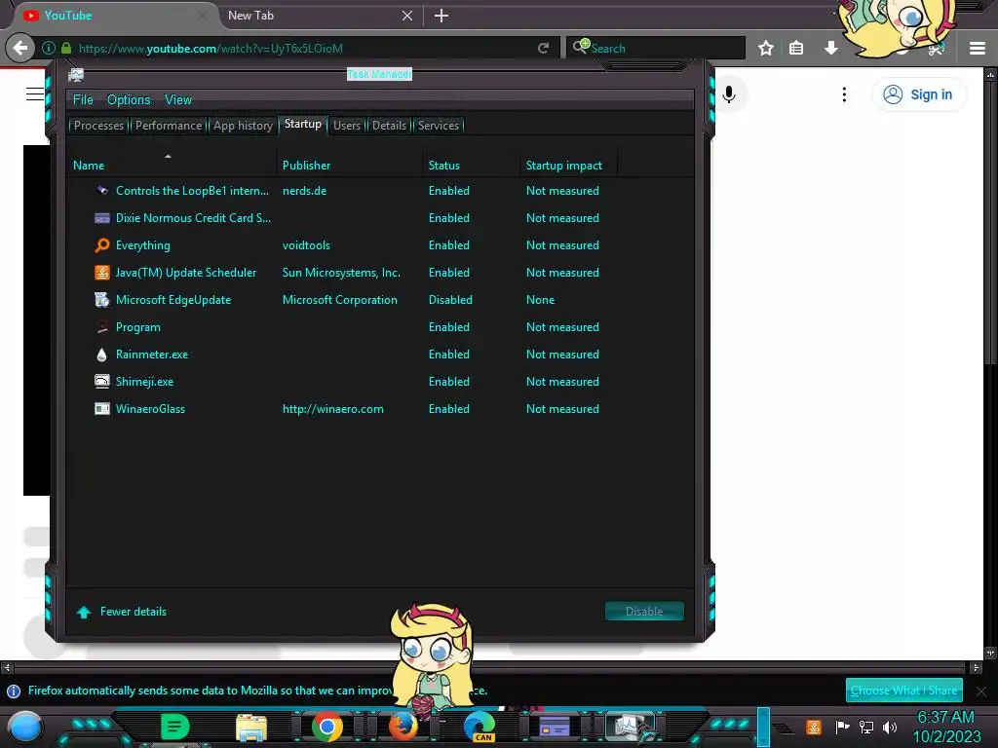
Task: Click the YouTube voice search microphone
Action: pyautogui.click(x=729, y=94)
